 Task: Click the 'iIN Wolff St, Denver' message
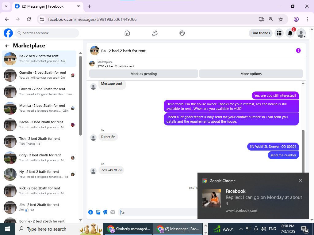pyautogui.click(x=273, y=147)
